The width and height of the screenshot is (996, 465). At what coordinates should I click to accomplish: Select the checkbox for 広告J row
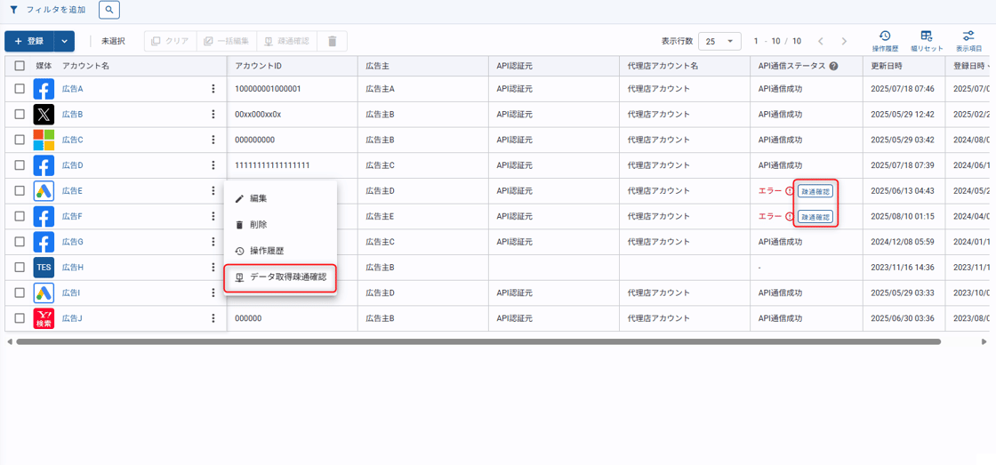20,318
